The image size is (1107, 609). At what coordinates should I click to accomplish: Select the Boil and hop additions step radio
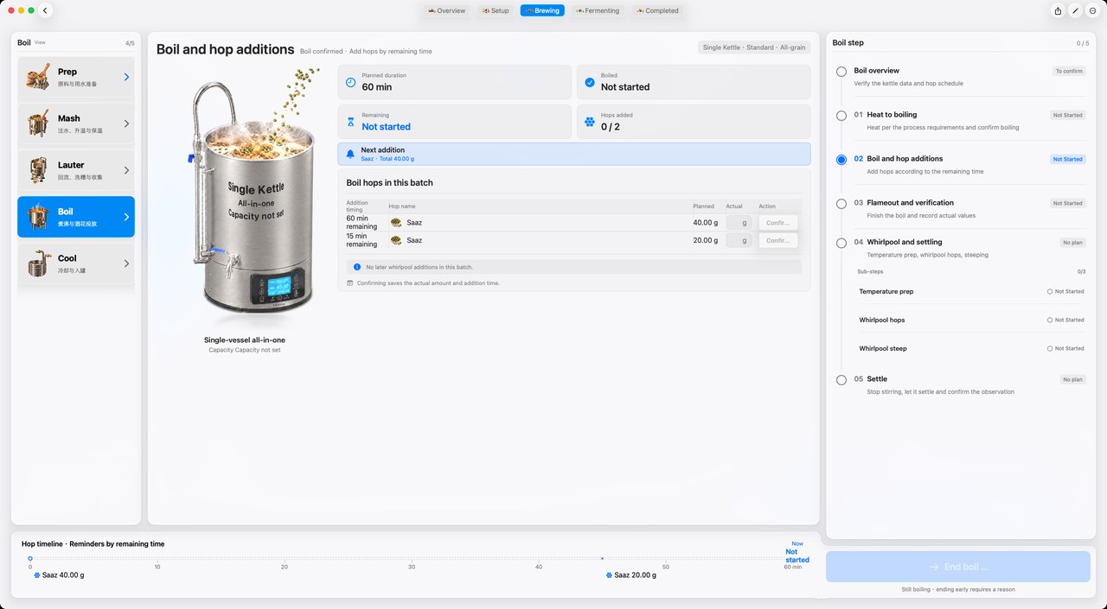pyautogui.click(x=841, y=160)
